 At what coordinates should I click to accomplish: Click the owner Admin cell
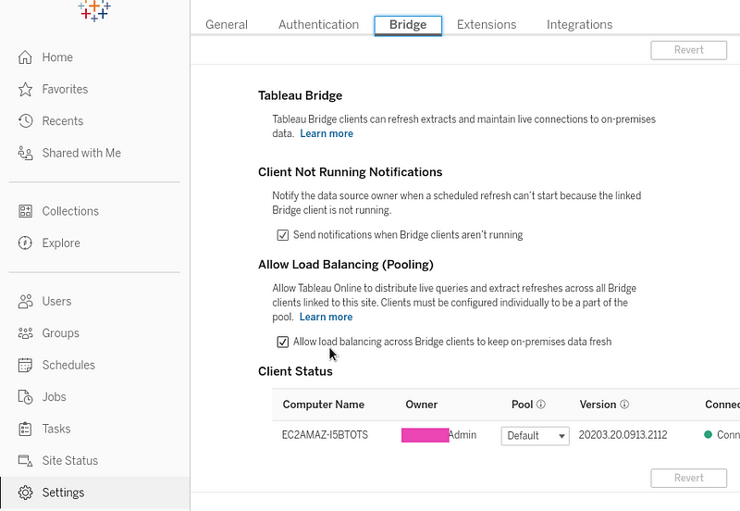[x=438, y=435]
